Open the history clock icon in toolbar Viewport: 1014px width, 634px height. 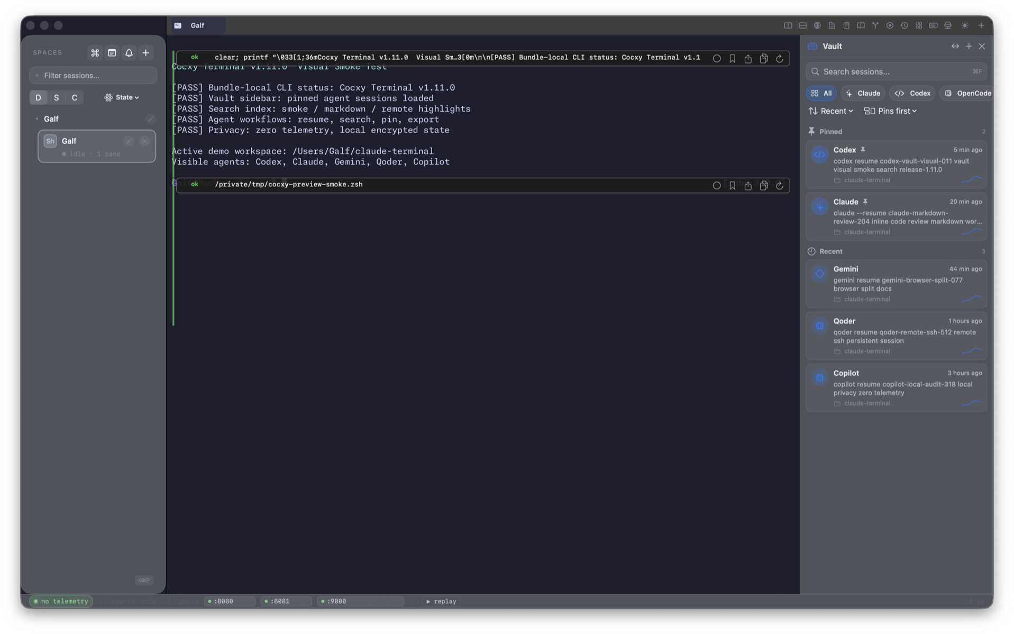(904, 25)
